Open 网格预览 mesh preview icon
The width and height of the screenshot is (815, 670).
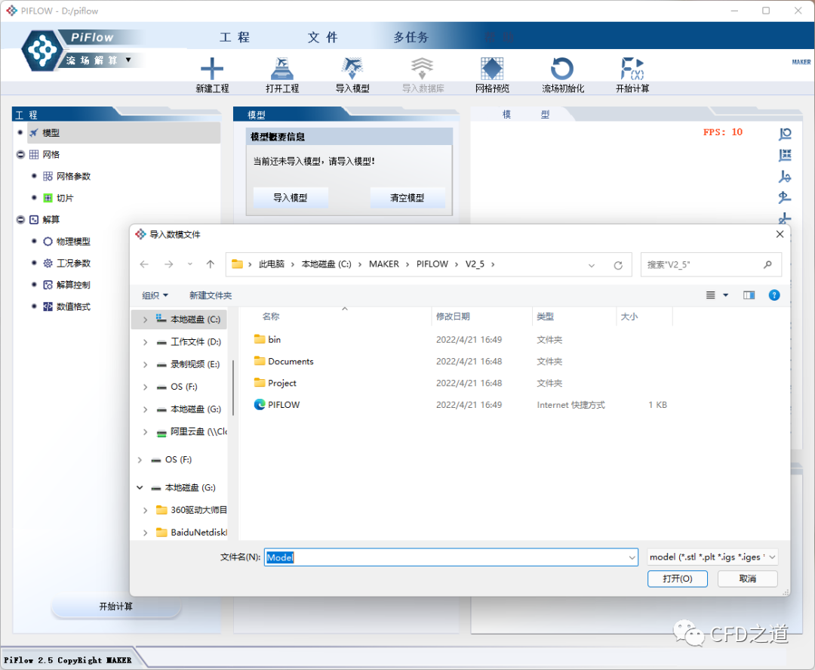coord(492,69)
